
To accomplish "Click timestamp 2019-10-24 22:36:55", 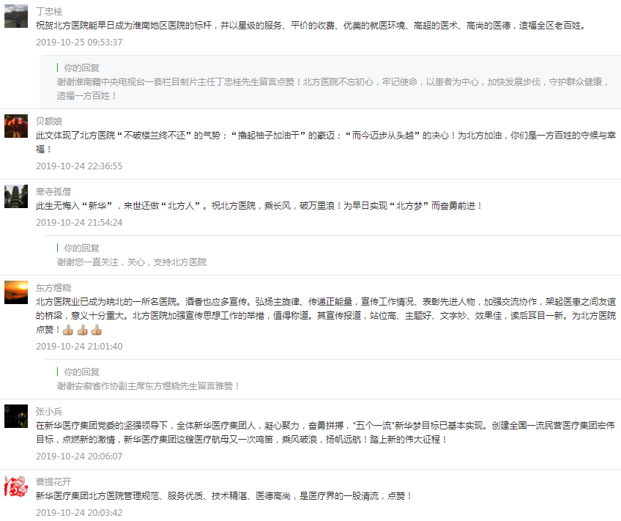I will click(79, 166).
